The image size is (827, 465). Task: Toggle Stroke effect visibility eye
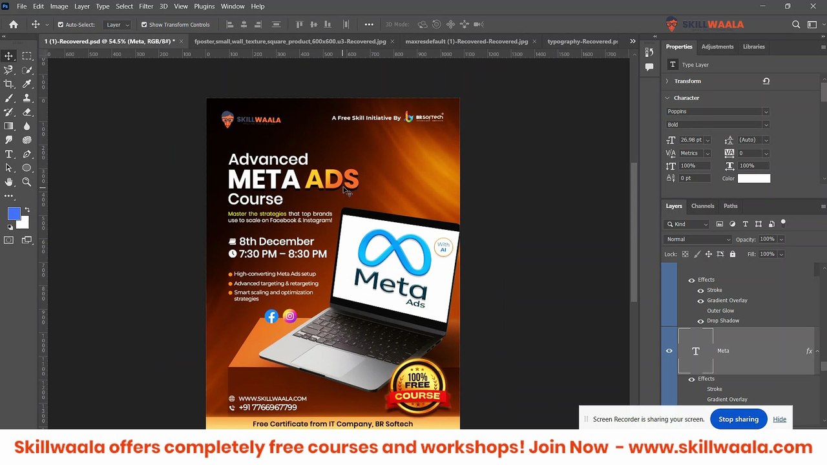click(700, 291)
